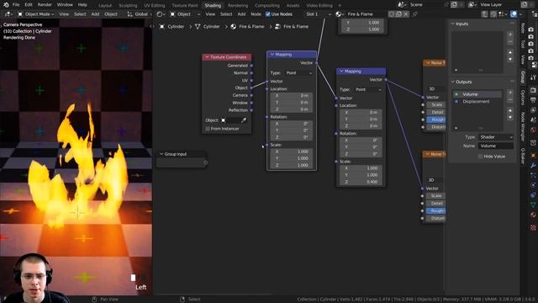Select the Displacement output socket row
Image resolution: width=538 pixels, height=303 pixels.
coord(477,101)
